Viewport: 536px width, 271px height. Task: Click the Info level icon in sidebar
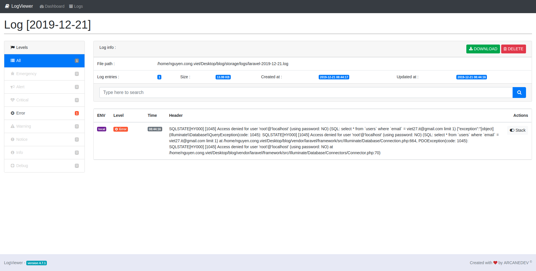tap(13, 152)
